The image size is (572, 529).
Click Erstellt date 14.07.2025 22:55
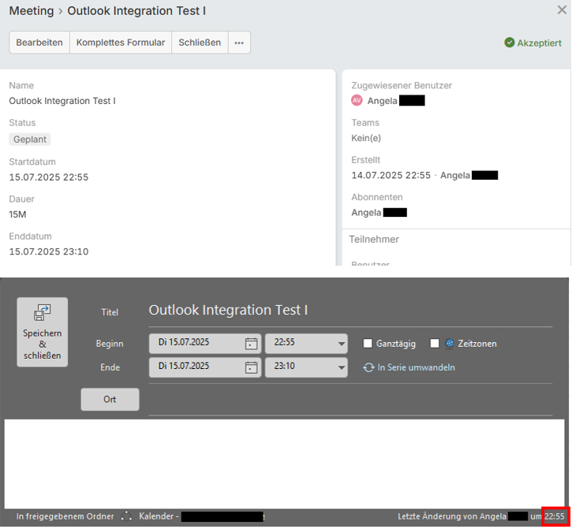391,175
